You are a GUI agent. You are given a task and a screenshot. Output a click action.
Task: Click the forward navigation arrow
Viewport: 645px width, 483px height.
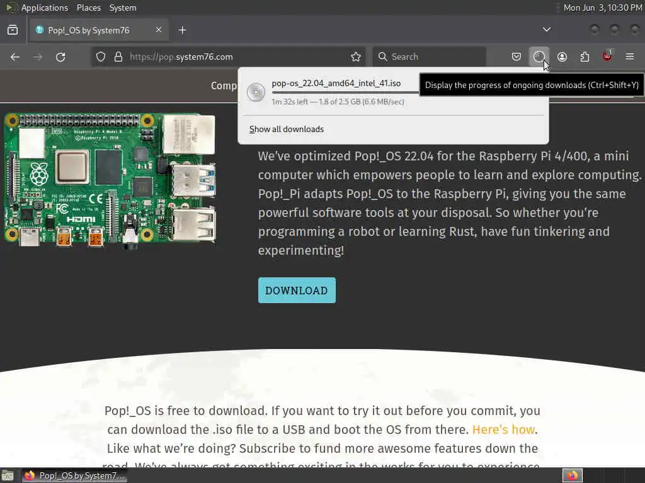tap(38, 57)
